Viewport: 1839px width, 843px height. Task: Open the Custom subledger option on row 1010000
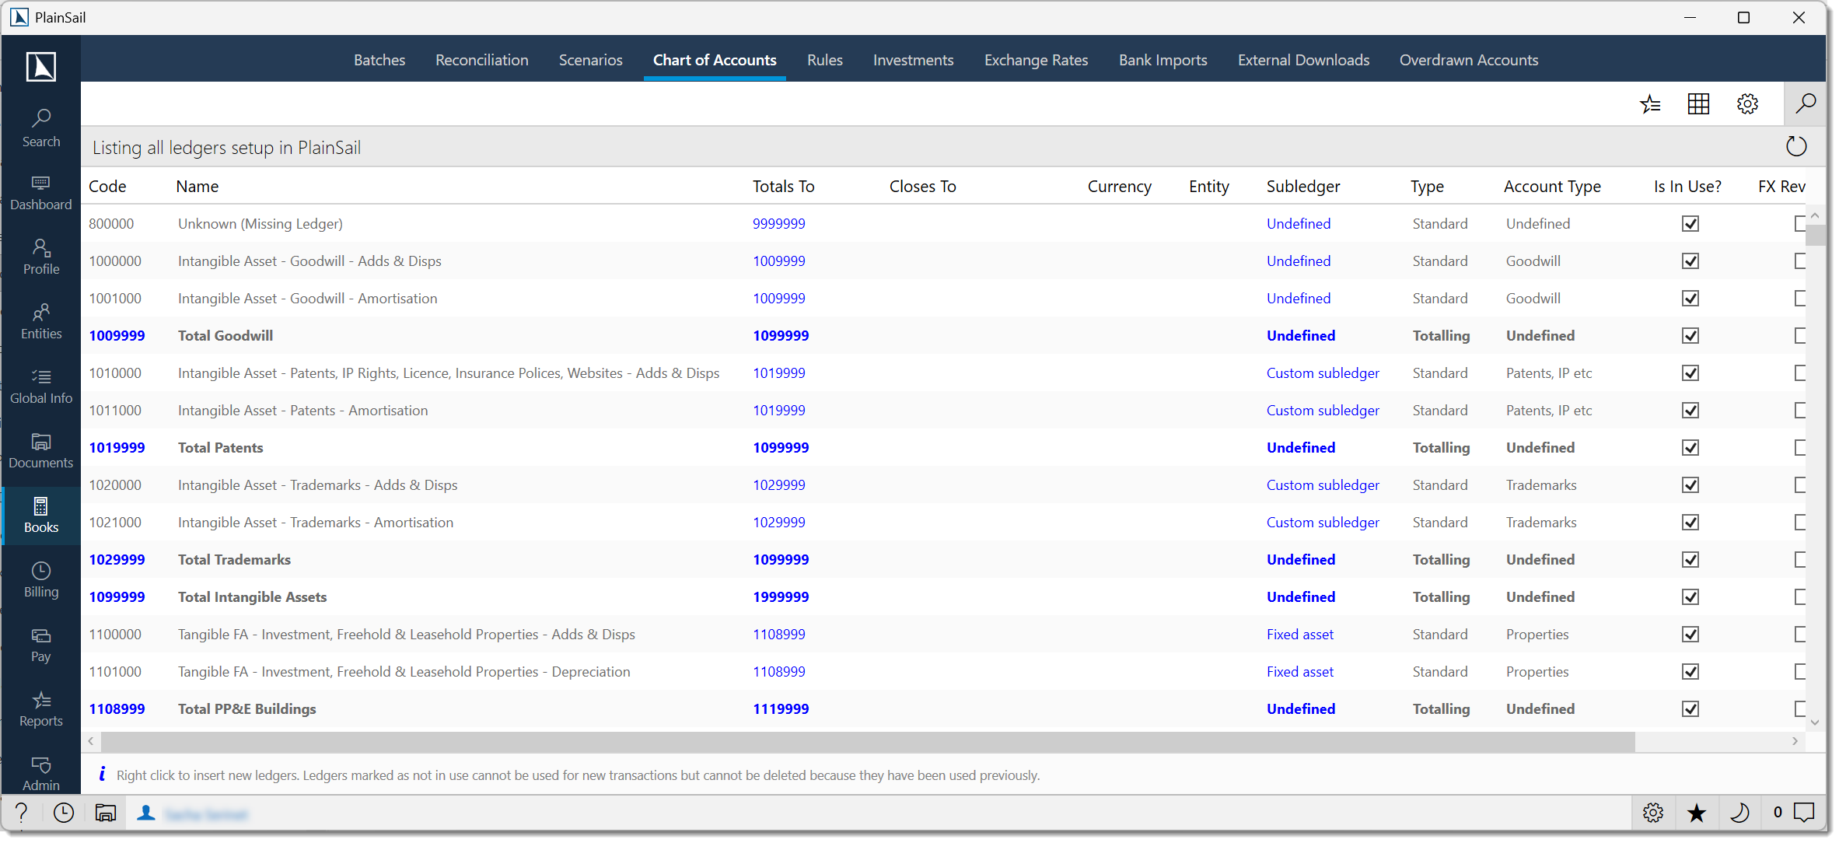1323,373
